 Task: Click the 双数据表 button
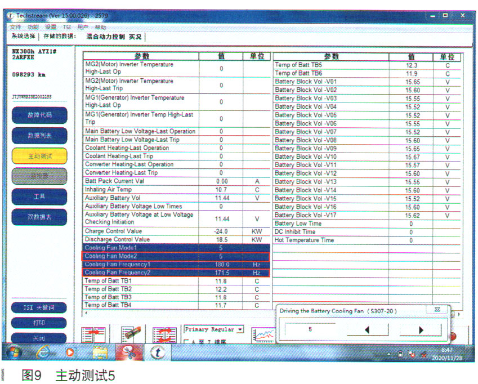pos(39,217)
